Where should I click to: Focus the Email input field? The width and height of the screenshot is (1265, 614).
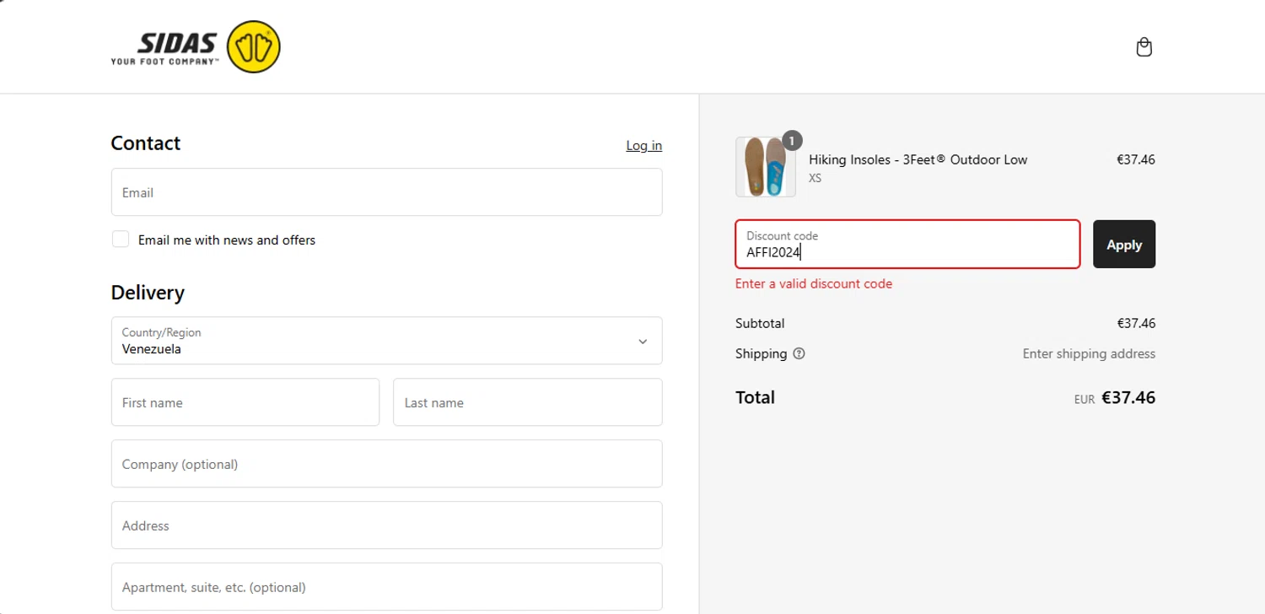pyautogui.click(x=386, y=192)
